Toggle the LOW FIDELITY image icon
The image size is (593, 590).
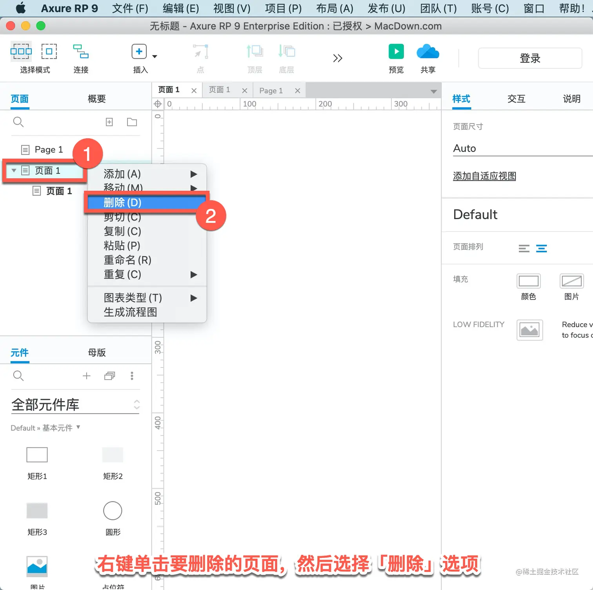pos(529,330)
